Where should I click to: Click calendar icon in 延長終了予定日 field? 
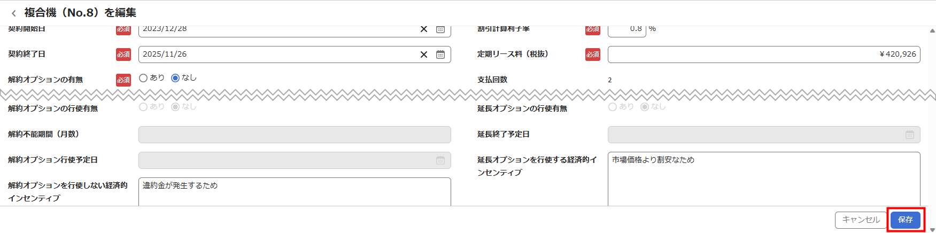910,135
